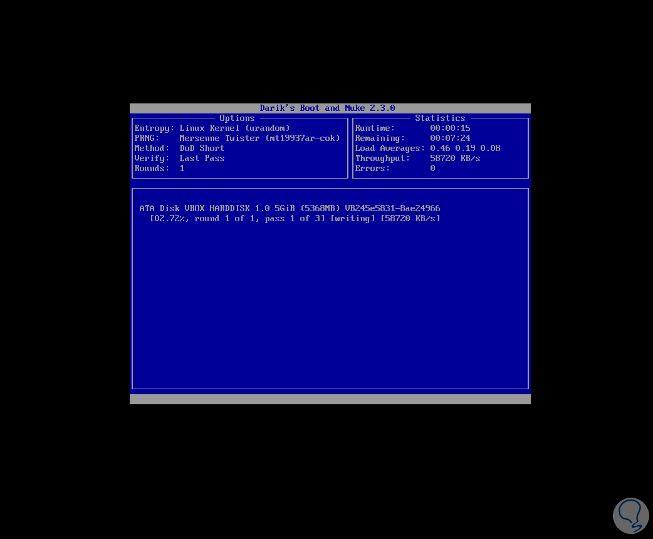Click the "Runtime:" label
Image resolution: width=653 pixels, height=539 pixels.
[375, 128]
